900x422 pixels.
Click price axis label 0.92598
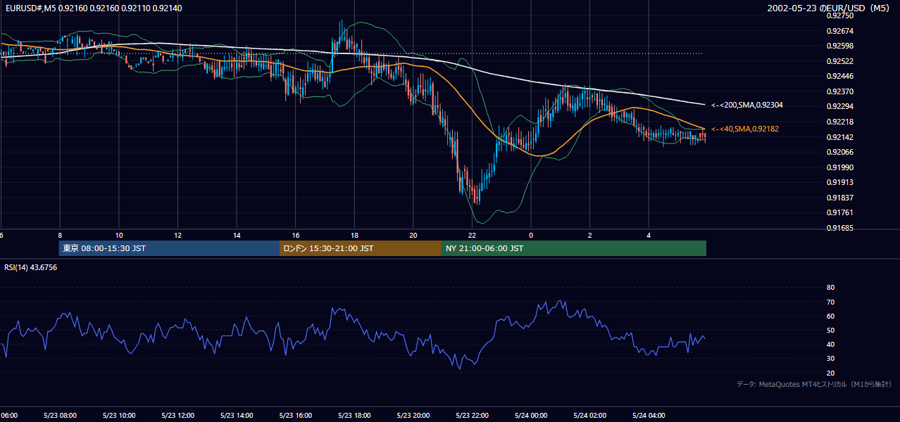pos(840,46)
